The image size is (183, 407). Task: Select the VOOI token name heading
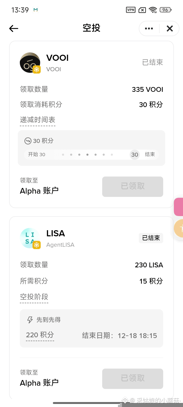coord(57,58)
